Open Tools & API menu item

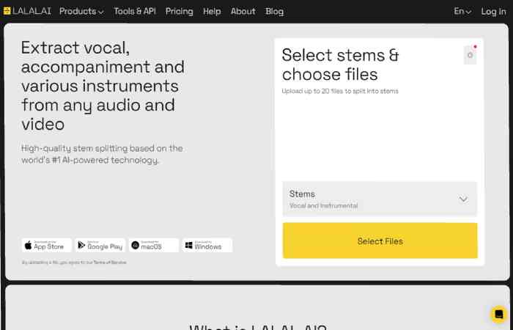click(x=135, y=11)
